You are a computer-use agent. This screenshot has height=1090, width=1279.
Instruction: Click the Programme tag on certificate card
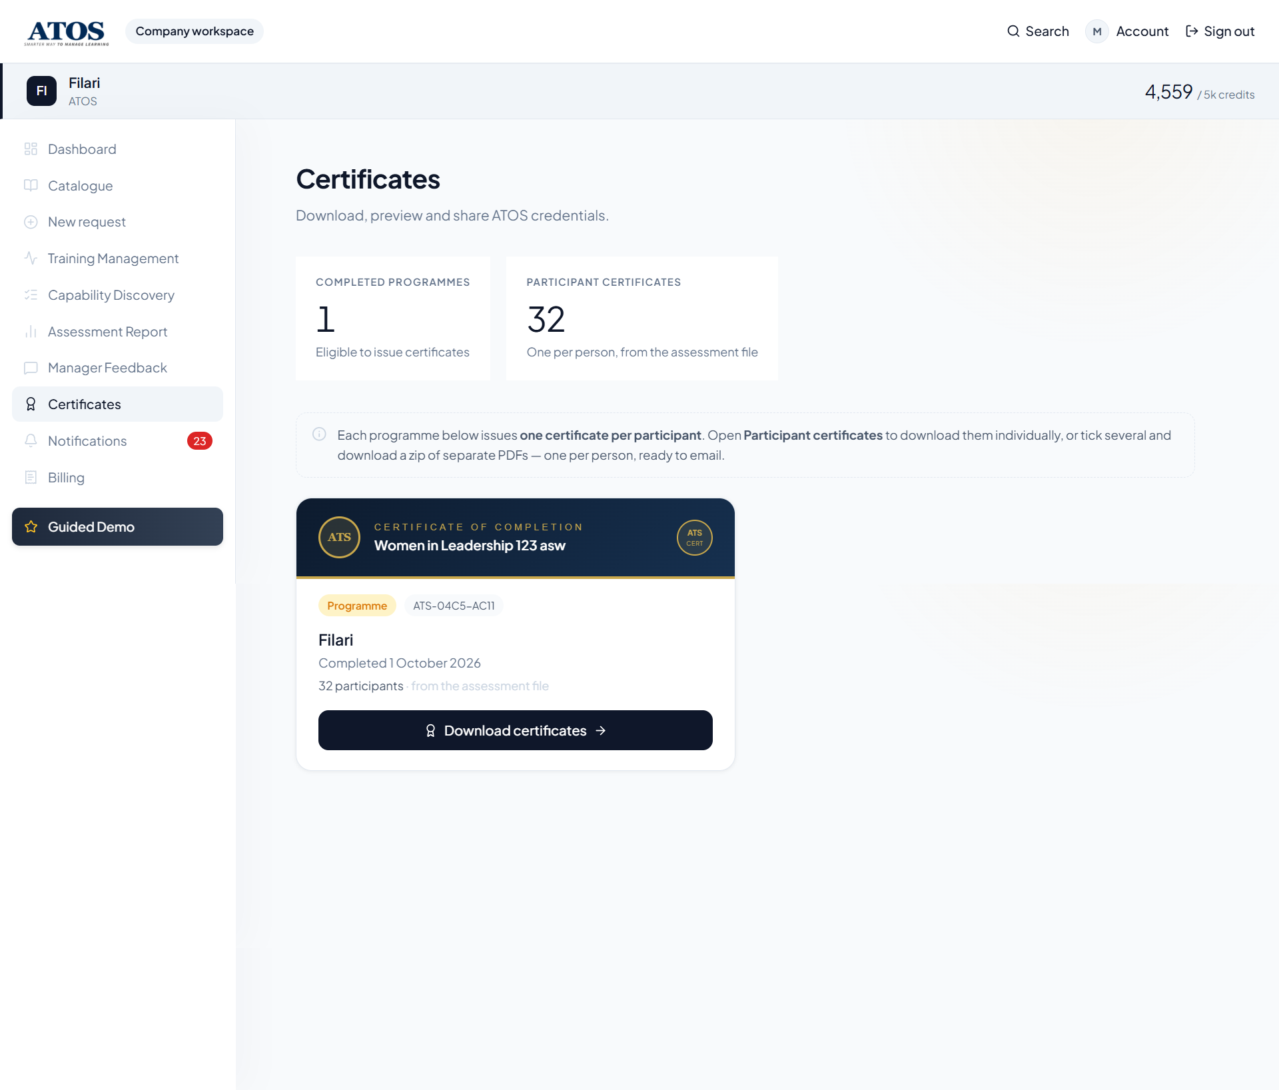357,606
